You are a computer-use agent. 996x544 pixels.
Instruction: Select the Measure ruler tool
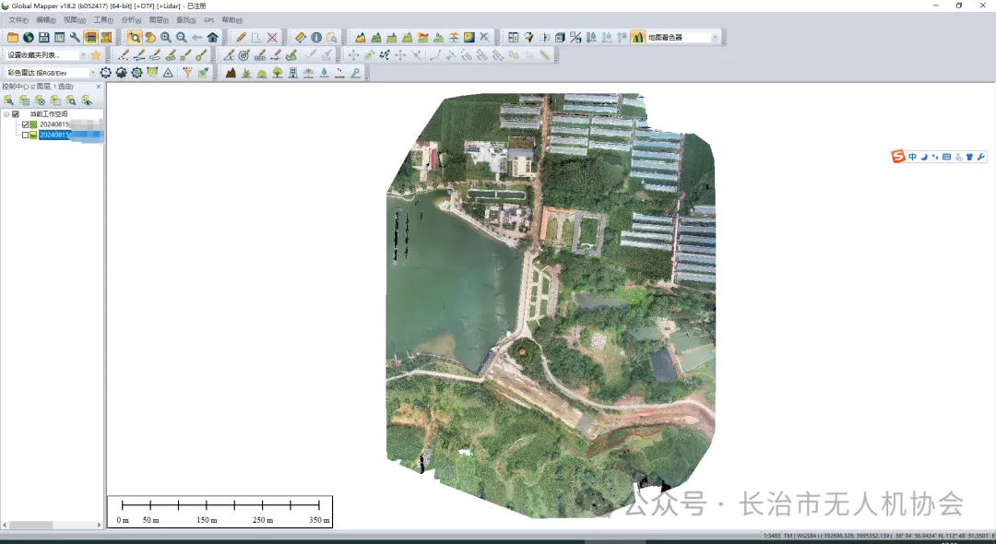pos(301,38)
